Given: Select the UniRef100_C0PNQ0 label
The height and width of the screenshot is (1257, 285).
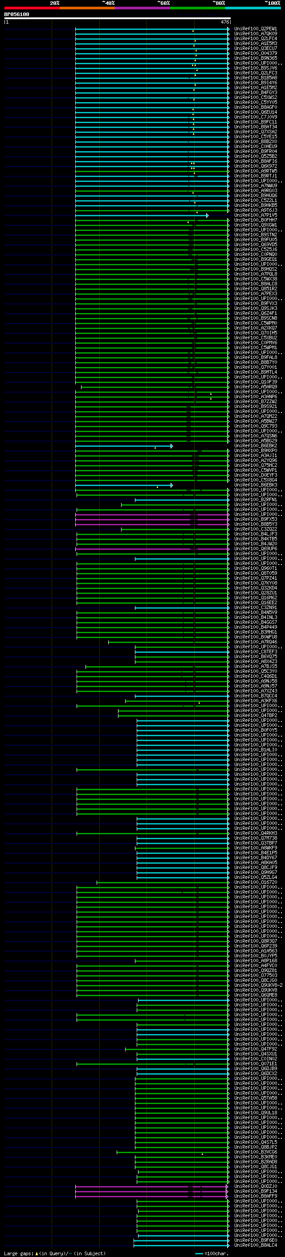Looking at the screenshot, I should coord(255,254).
